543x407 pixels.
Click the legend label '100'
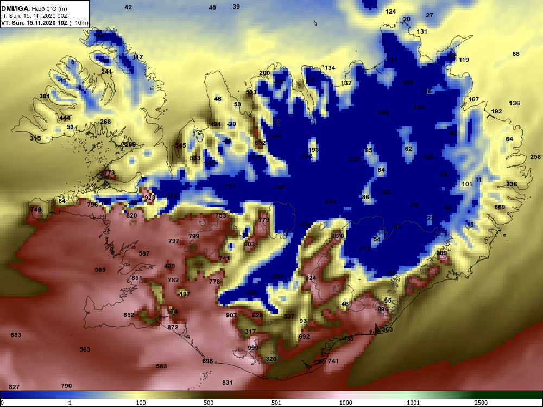click(x=141, y=403)
